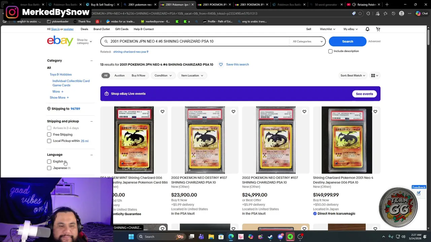Open the notifications bell icon
This screenshot has height=242, width=431.
click(x=367, y=29)
